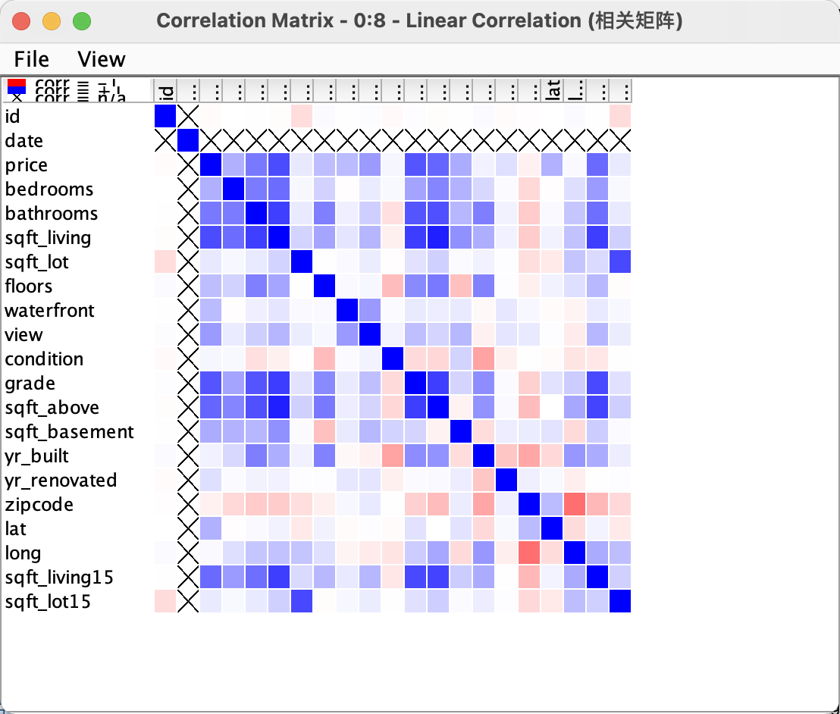Click the last-column blue cell in sqft_lot row

coord(620,262)
